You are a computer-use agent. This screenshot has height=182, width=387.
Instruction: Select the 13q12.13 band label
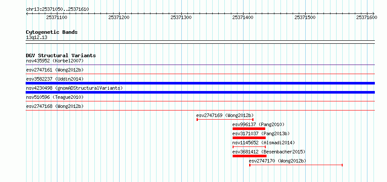(x=37, y=38)
